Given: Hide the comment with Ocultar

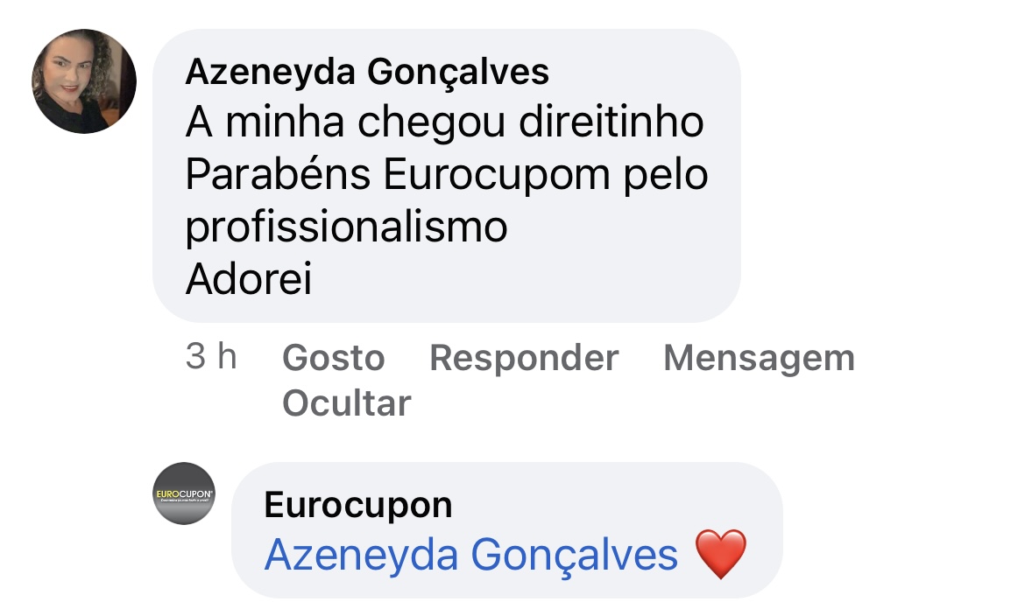Looking at the screenshot, I should (346, 402).
